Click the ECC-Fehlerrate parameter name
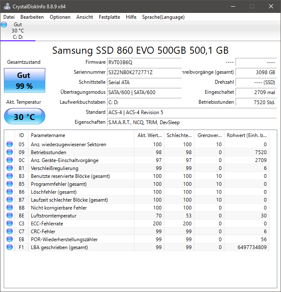Viewport: 281px width, 292px height. point(47,224)
